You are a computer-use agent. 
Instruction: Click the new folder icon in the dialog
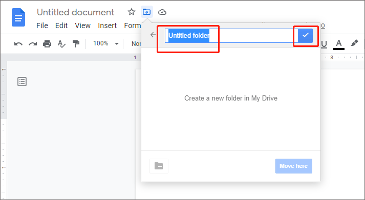click(159, 166)
